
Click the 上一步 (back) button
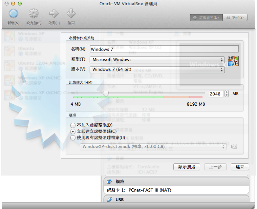coord(215,167)
